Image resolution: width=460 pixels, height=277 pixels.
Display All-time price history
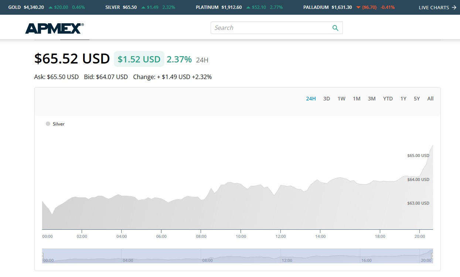pos(430,99)
